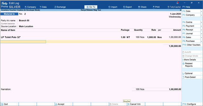Click the Quantity column header
The image size is (203, 106).
(x=138, y=30)
